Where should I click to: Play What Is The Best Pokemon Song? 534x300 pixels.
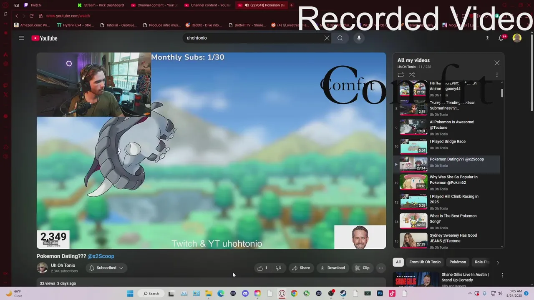446,221
